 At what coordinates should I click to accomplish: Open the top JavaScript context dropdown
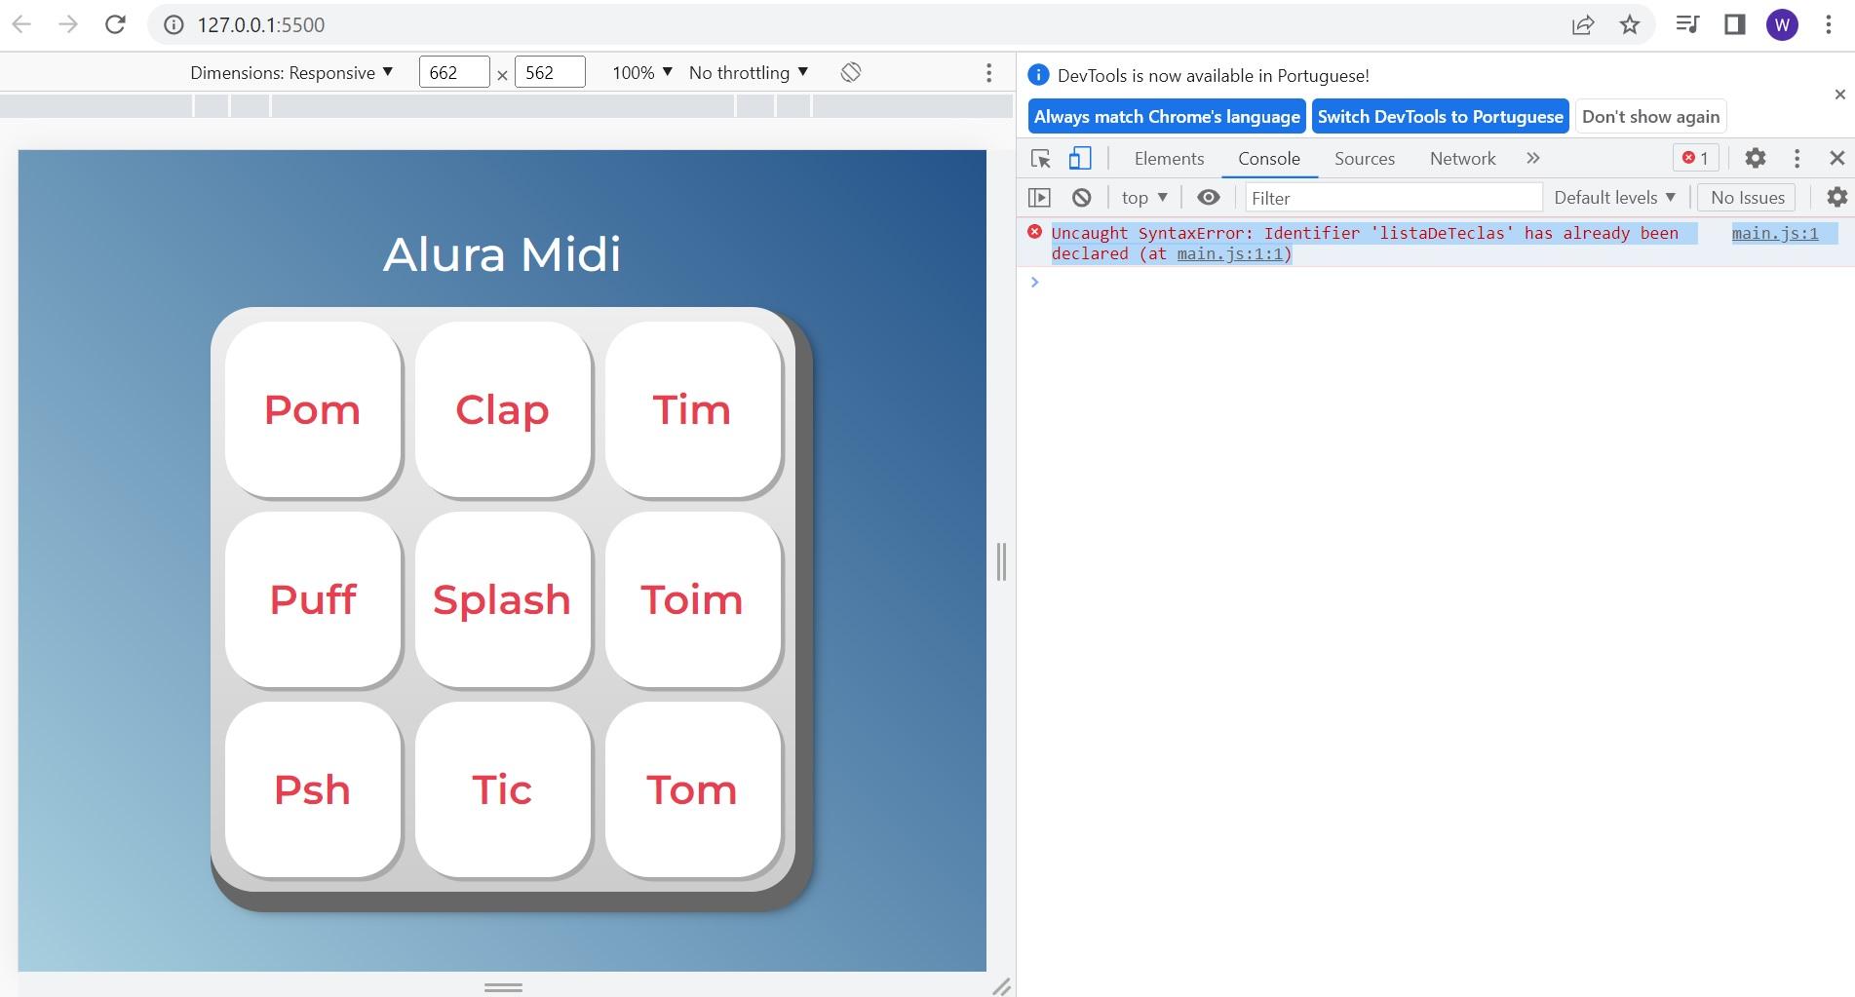tap(1144, 198)
